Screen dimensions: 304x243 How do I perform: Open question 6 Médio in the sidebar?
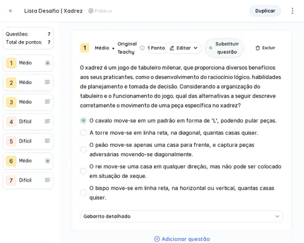tap(28, 161)
